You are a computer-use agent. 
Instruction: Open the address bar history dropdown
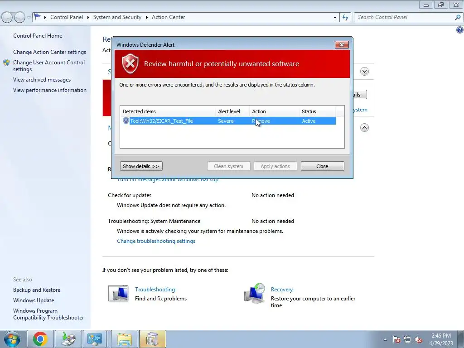335,17
